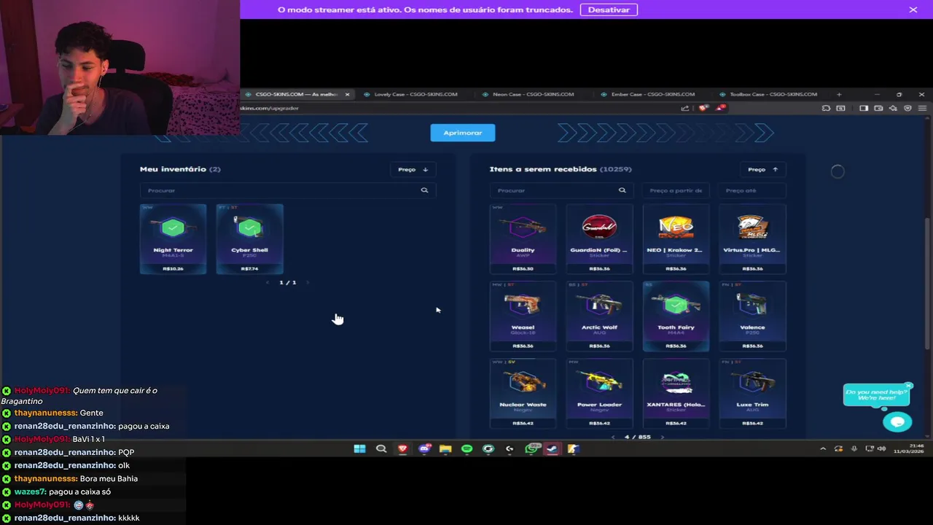Click the receivable items search magnifier icon
Image resolution: width=933 pixels, height=525 pixels.
[622, 190]
